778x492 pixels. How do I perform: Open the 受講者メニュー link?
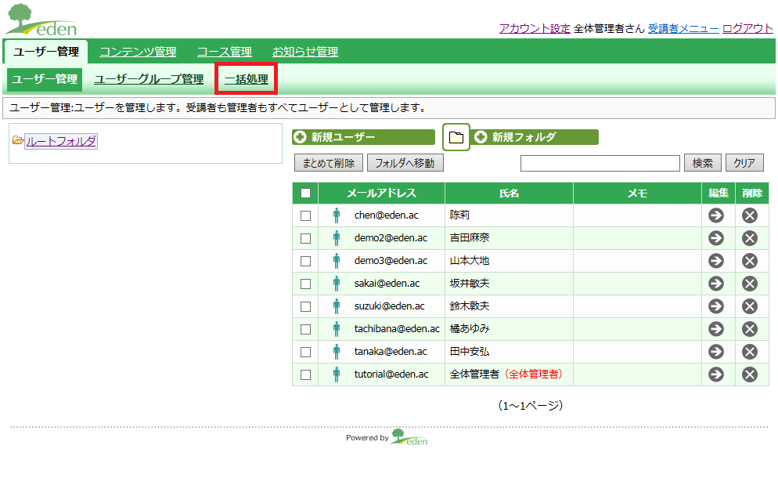click(683, 28)
